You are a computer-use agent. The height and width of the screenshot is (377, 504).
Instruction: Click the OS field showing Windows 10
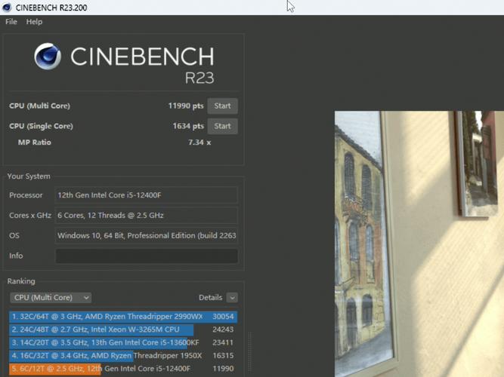point(146,236)
